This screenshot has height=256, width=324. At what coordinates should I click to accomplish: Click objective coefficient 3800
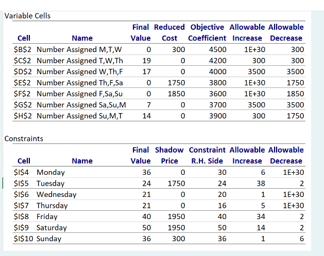click(x=217, y=83)
